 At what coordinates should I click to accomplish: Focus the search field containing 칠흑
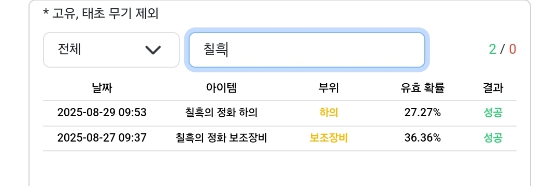pos(307,50)
